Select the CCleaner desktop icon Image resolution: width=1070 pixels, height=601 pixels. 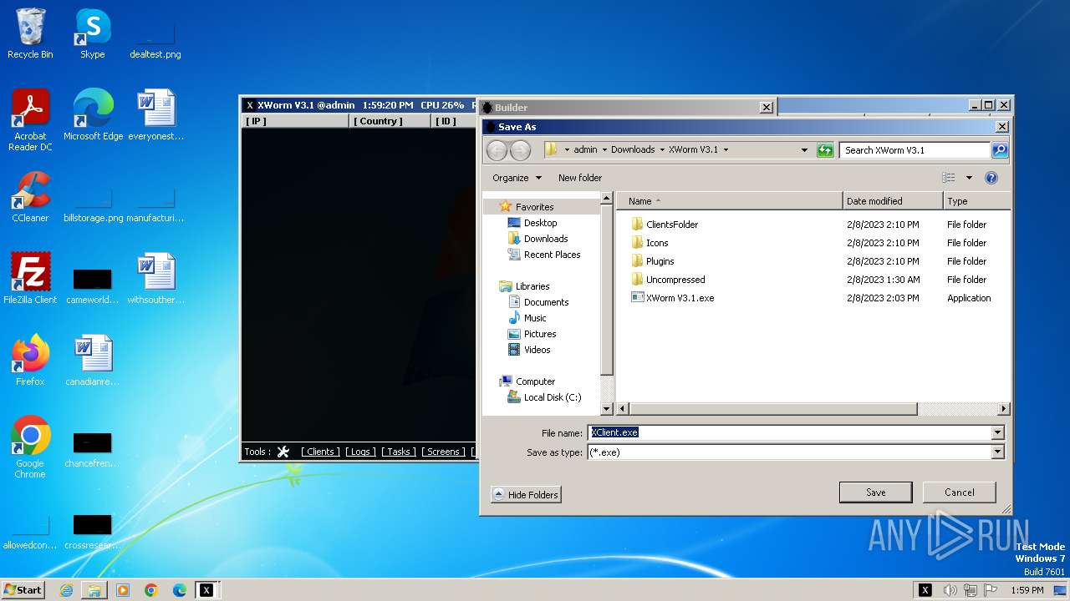(x=30, y=197)
